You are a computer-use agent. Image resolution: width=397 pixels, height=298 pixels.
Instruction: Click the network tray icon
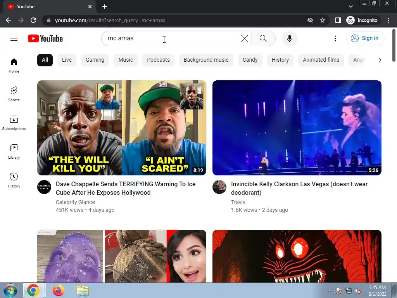(x=349, y=291)
